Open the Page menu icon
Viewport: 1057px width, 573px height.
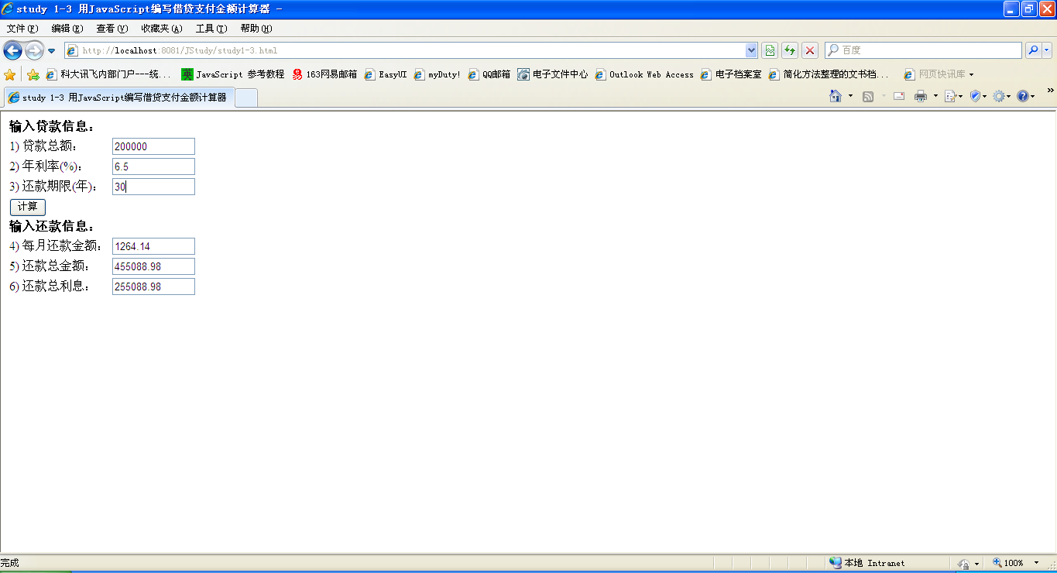point(952,96)
